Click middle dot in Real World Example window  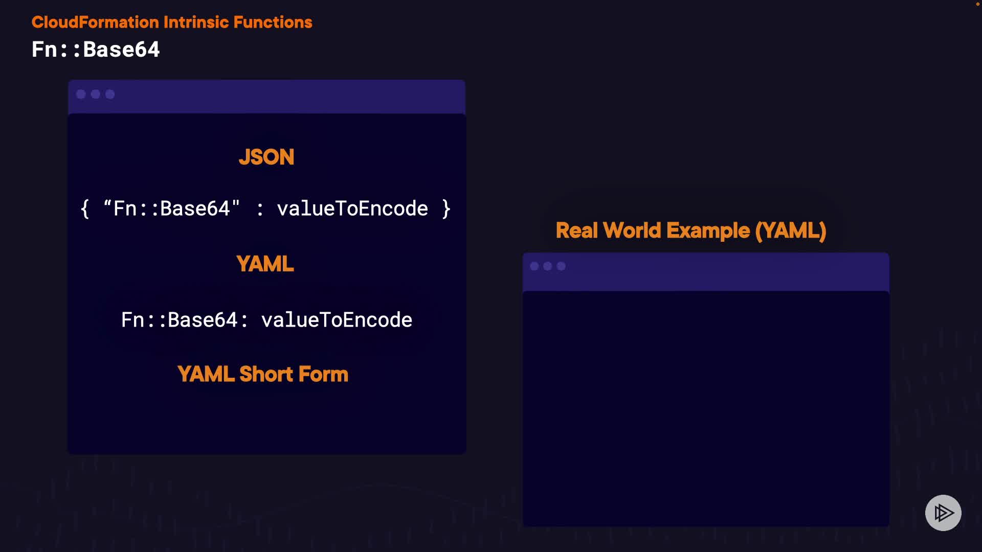(x=548, y=266)
